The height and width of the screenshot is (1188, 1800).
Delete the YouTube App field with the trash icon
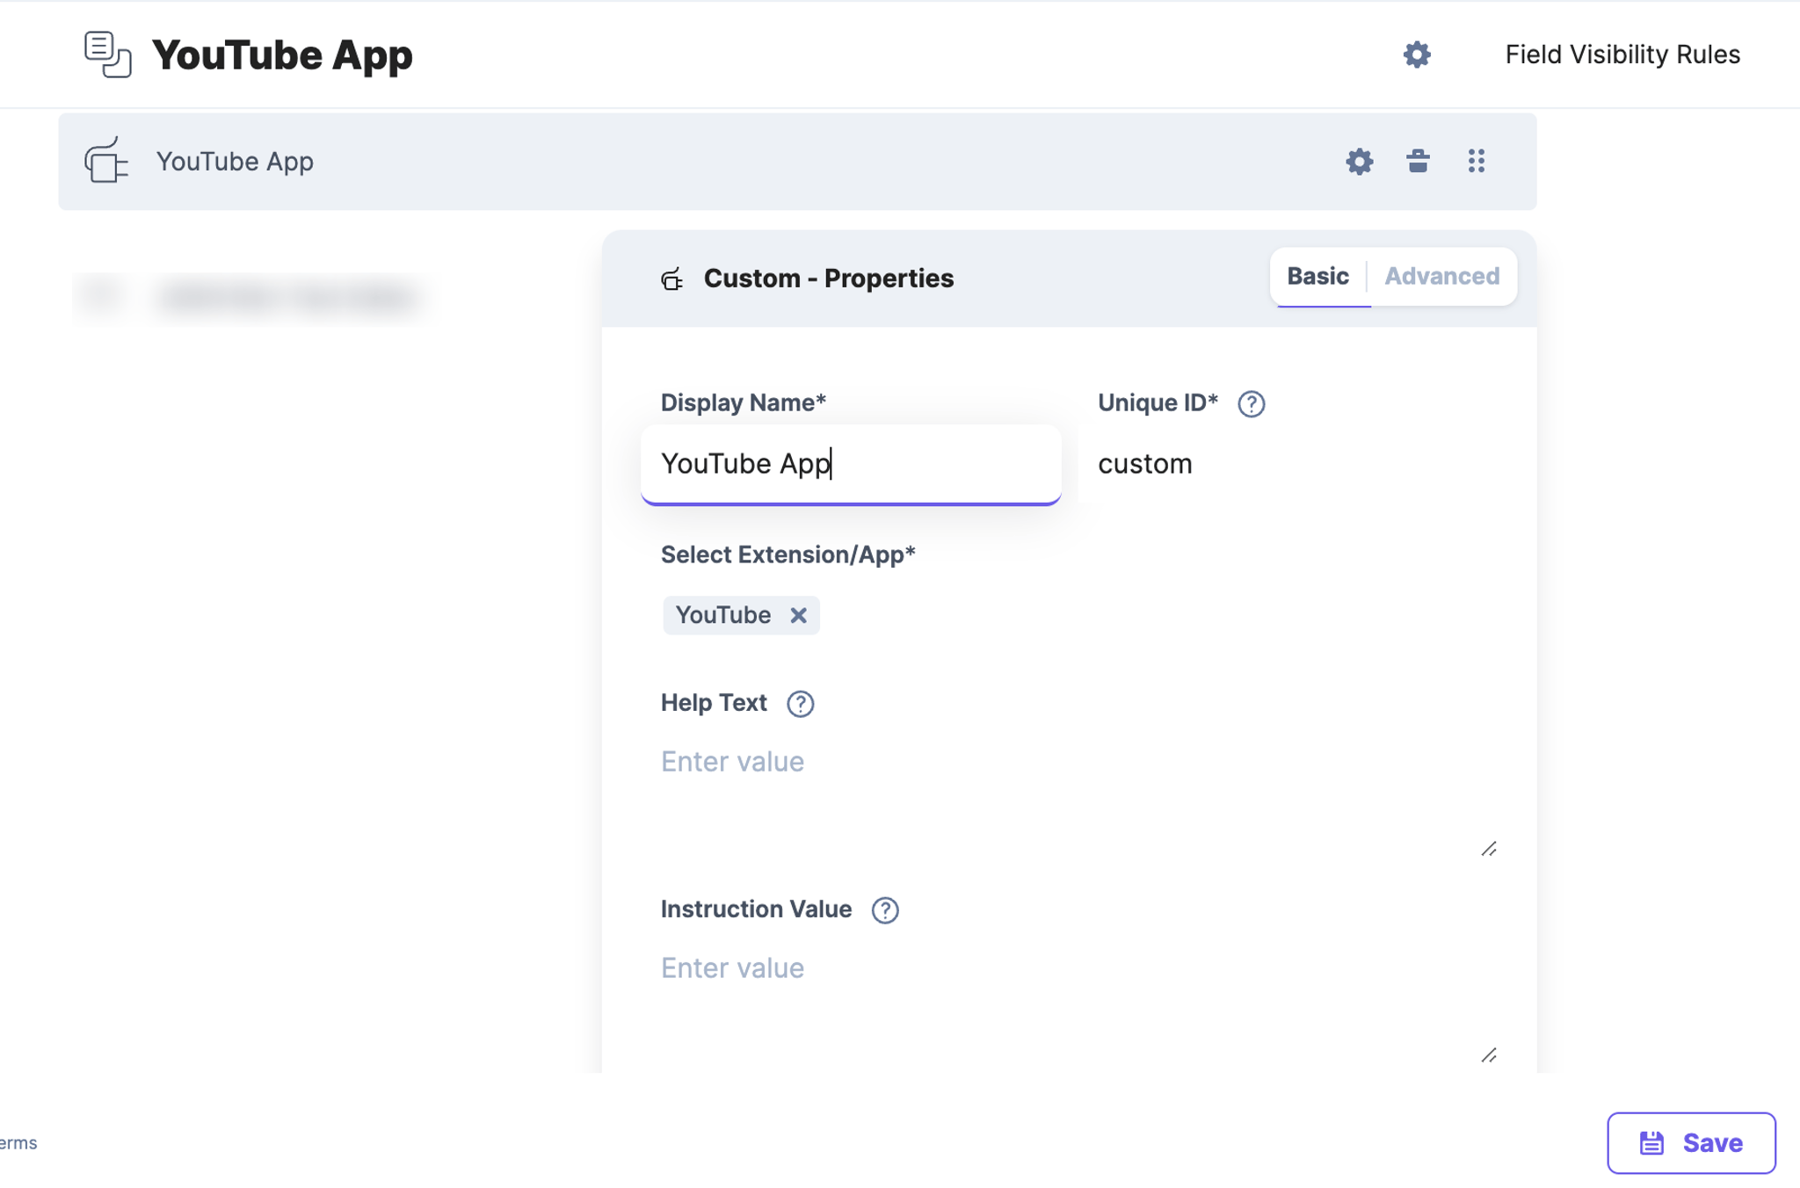point(1417,161)
